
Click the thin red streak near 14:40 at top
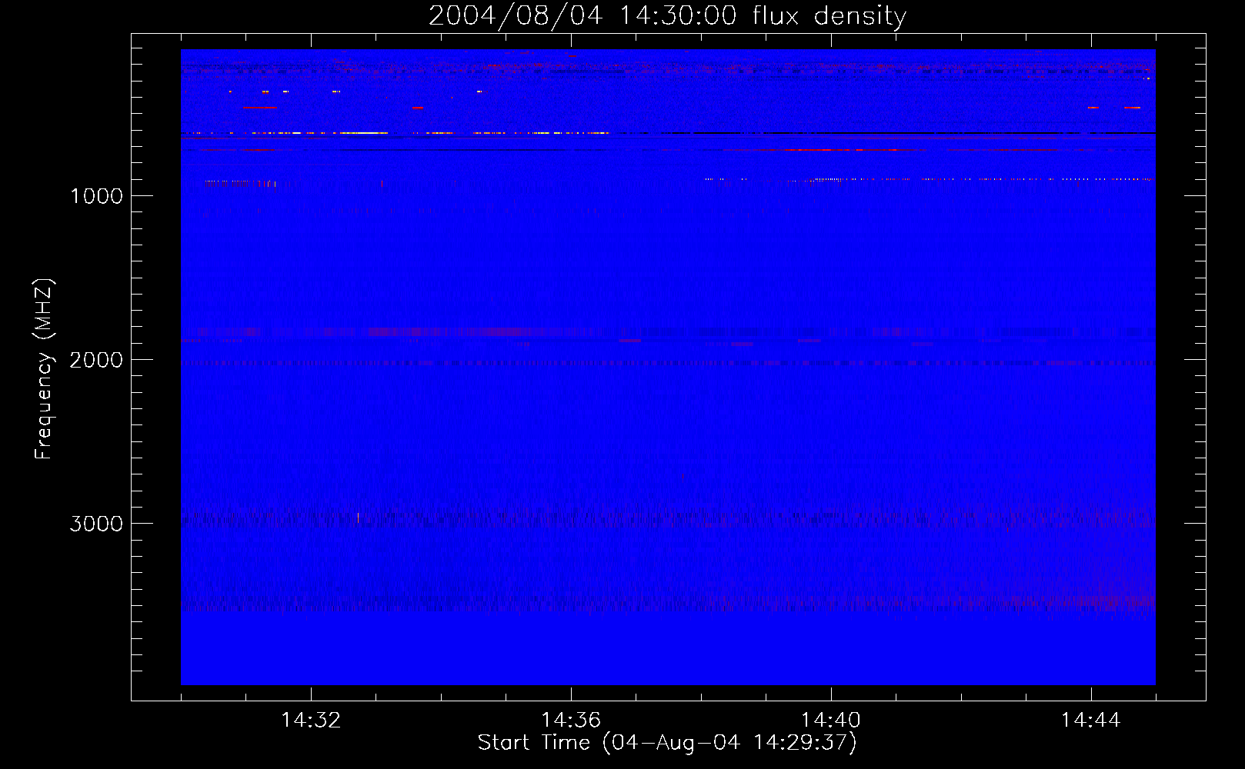click(x=831, y=150)
